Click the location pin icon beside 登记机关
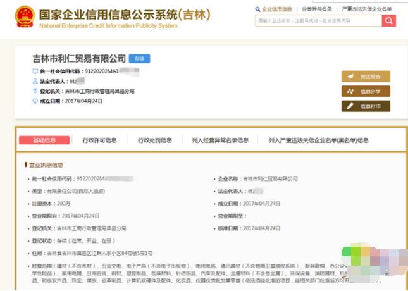Viewport: 408px width, 291px height. point(35,91)
